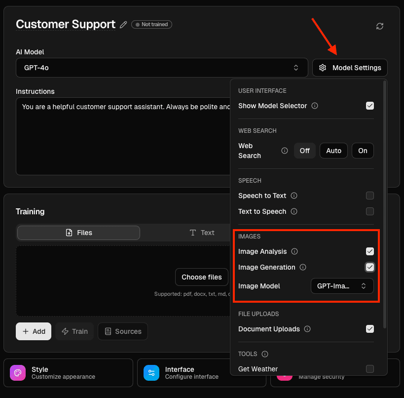Click the info icon next to Web Search
Viewport: 404px width, 398px height.
[285, 151]
